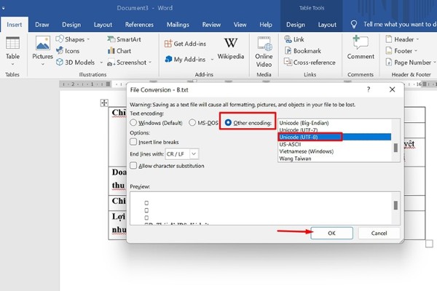The image size is (437, 291).
Task: Expand the Pictures dropdown arrow
Action: (x=43, y=64)
